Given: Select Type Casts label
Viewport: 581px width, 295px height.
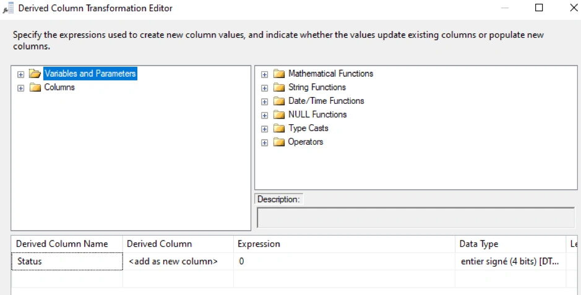Looking at the screenshot, I should 308,128.
